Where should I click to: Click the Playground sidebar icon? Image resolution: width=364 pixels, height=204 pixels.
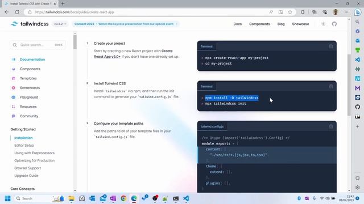(x=14, y=97)
